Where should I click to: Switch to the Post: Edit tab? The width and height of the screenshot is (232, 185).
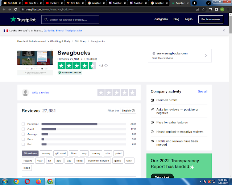pyautogui.click(x=12, y=3)
